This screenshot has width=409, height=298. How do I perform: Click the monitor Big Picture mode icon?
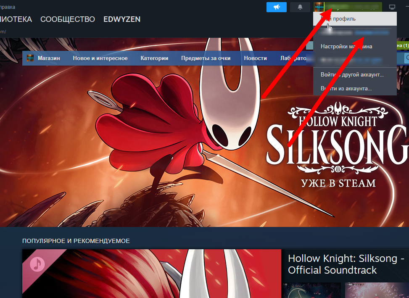[x=392, y=7]
